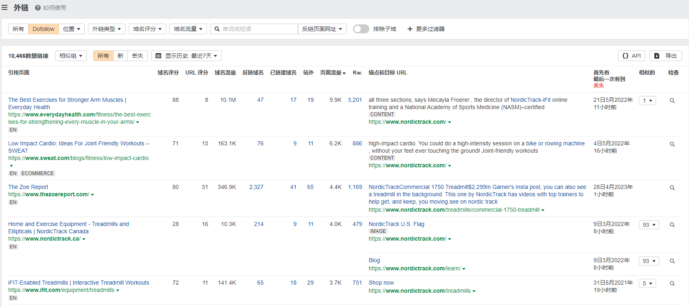Open iFIT-Enabled Treadmills page link
The width and height of the screenshot is (689, 307).
tap(79, 283)
